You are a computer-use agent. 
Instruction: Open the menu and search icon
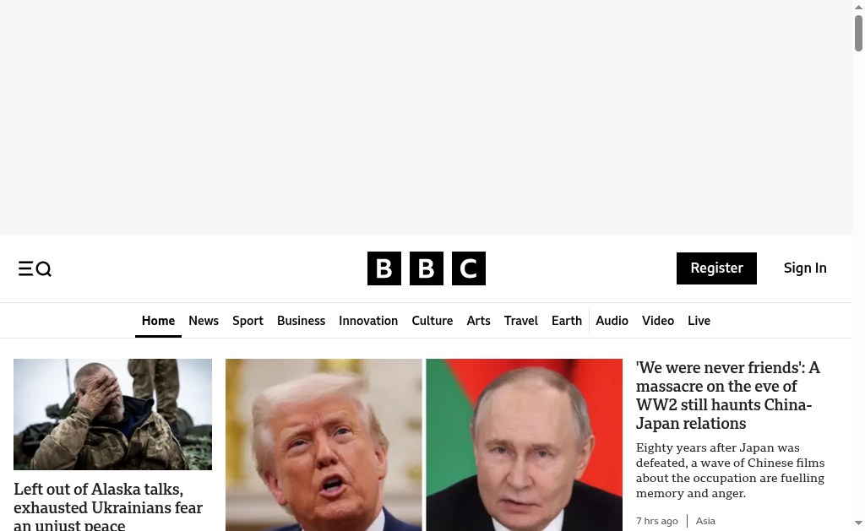35,268
